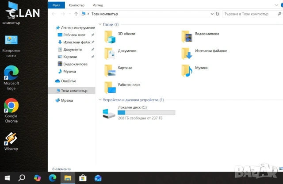Select the Музика folder in main pane
This screenshot has height=184, width=283.
click(195, 71)
